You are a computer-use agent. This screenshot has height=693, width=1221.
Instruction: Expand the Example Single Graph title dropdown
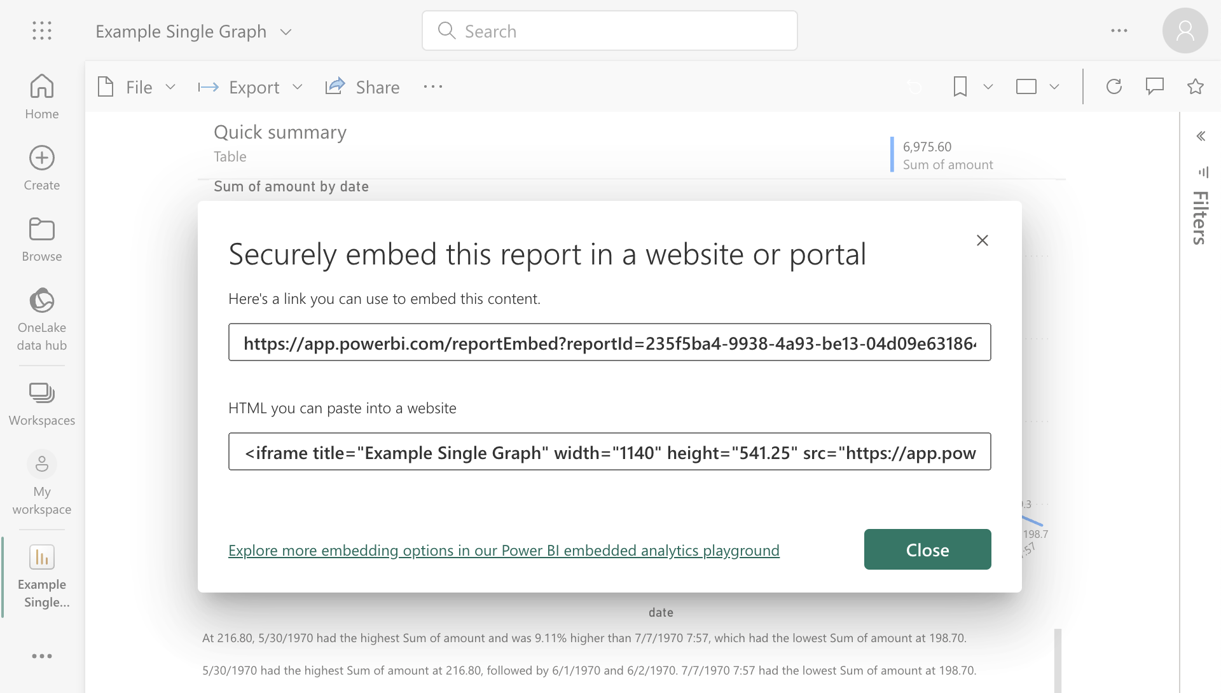point(286,32)
